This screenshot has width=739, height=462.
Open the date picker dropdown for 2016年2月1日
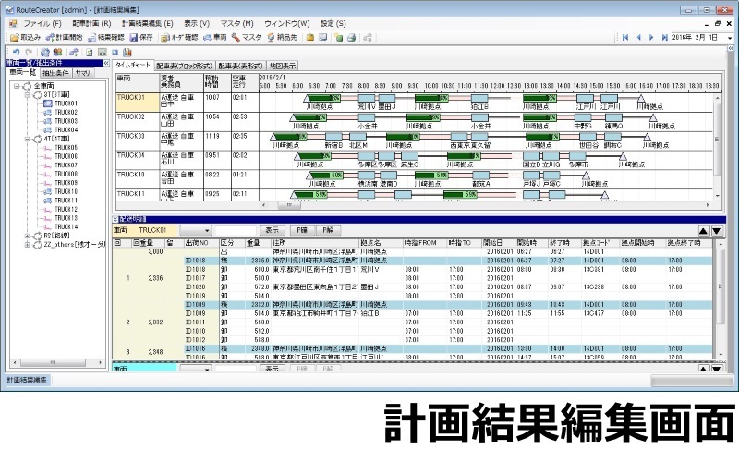[730, 37]
